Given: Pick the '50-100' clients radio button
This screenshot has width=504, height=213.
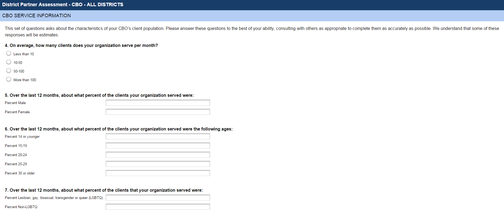Looking at the screenshot, I should pos(9,71).
